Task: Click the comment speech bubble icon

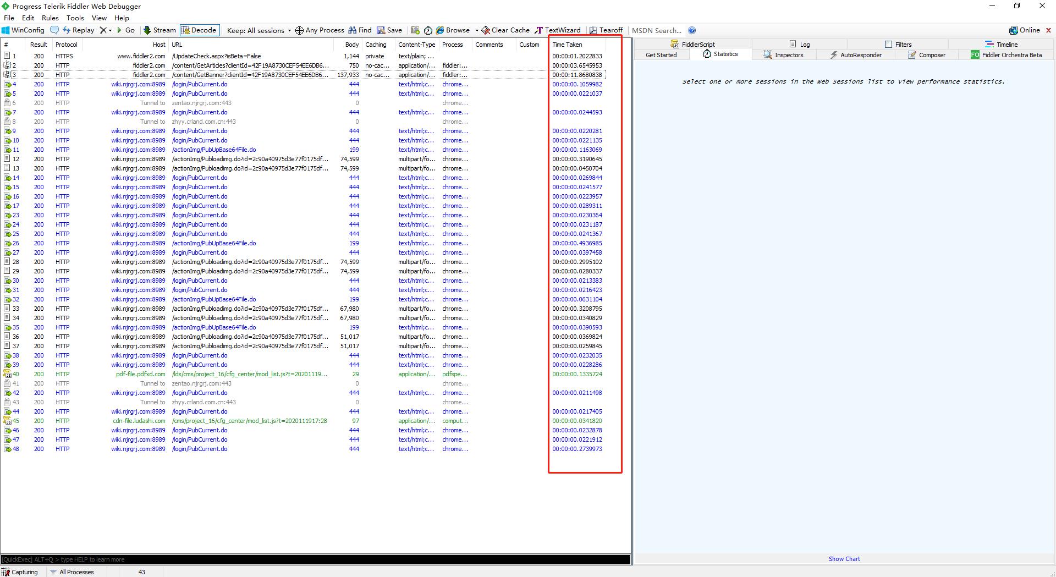Action: tap(54, 30)
